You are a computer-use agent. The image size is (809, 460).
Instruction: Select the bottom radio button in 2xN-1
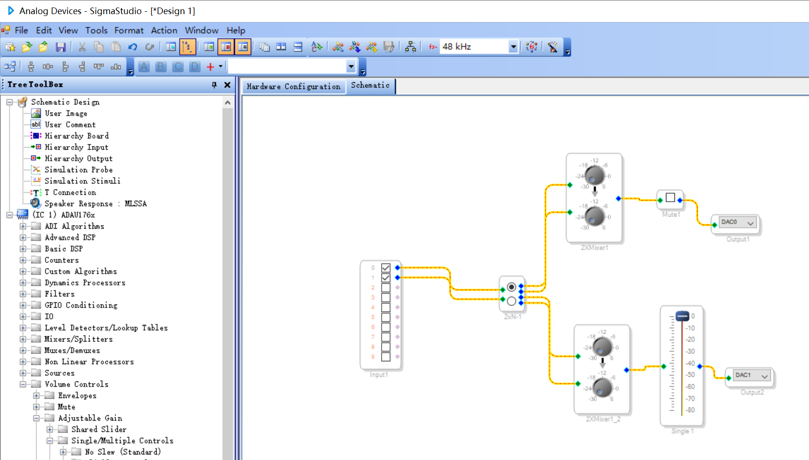[512, 301]
